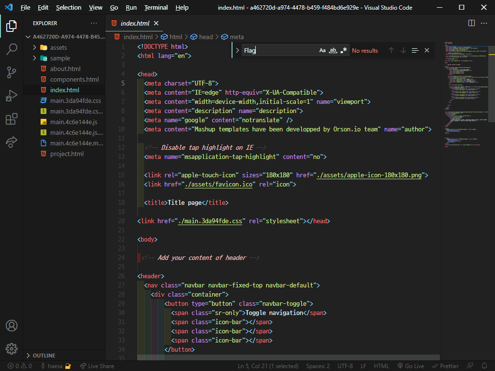Image resolution: width=495 pixels, height=371 pixels.
Task: Toggle regex search in the Find widget
Action: tap(344, 50)
